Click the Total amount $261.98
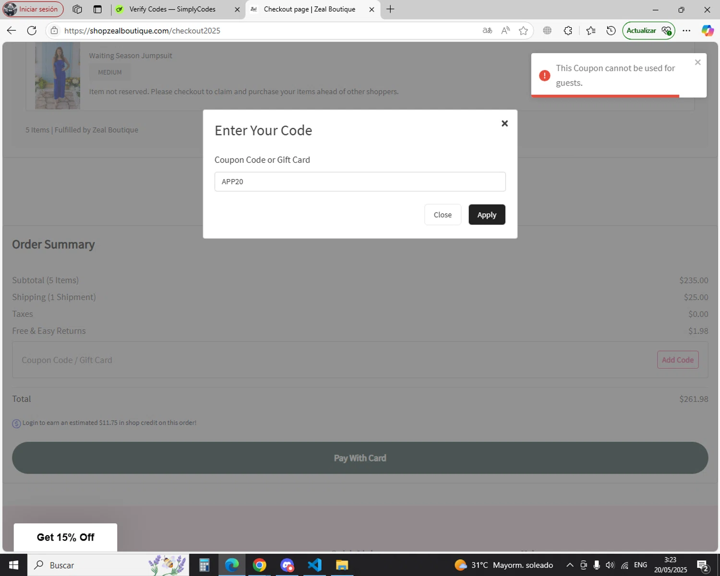720x576 pixels. [x=694, y=399]
